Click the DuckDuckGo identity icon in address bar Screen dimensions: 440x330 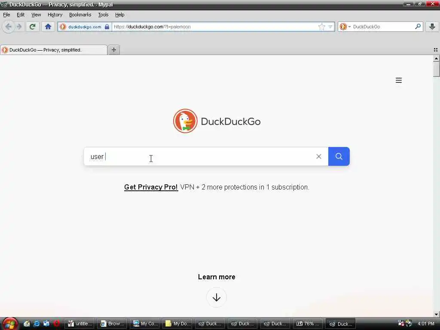click(63, 27)
